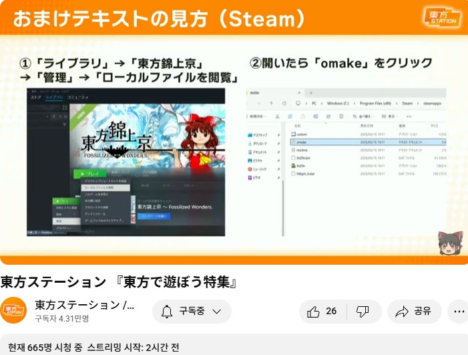Open the 구독중 notification dropdown
468x355 pixels.
coord(192,312)
